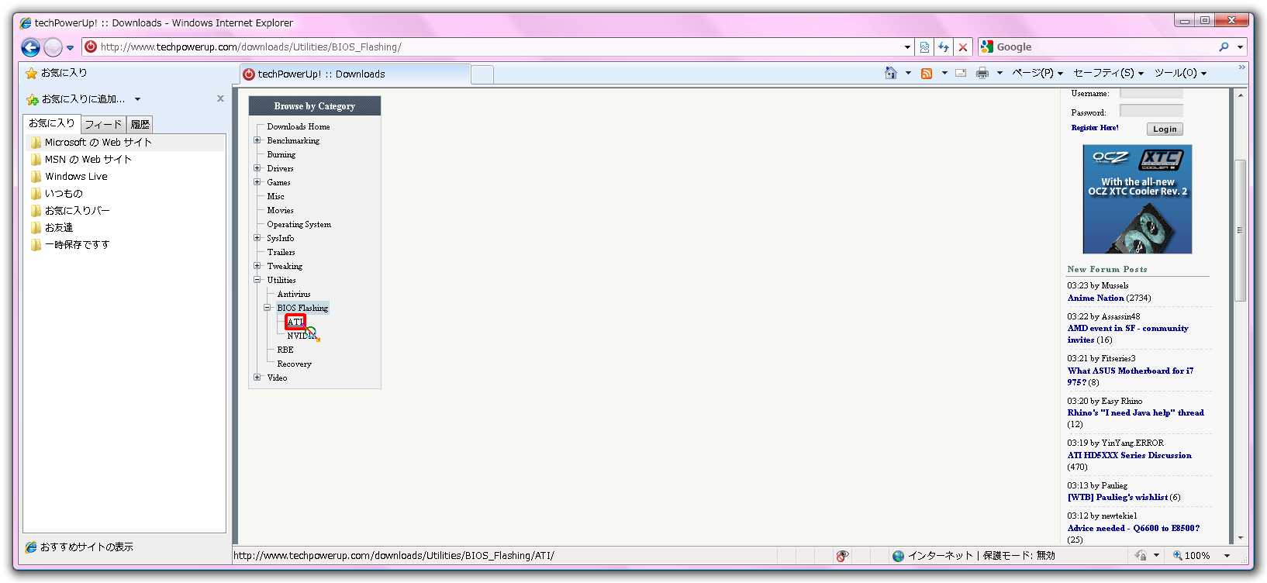Expand the Drivers tree node
This screenshot has width=1267, height=583.
point(257,168)
